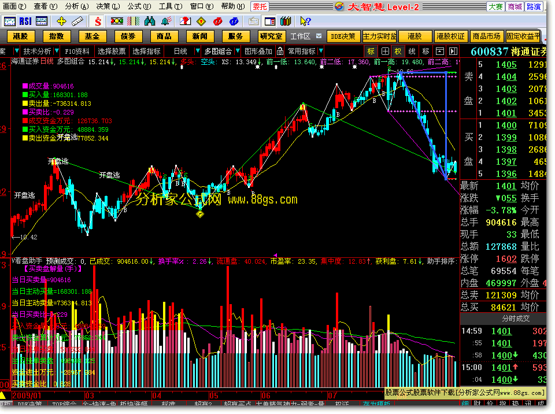555x414 pixels.
Task: Open the 日线 period dropdown arrow
Action: point(198,51)
